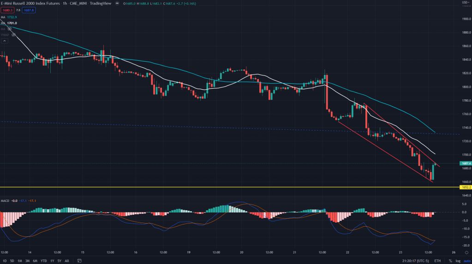This screenshot has width=472, height=264.
Task: Select the YTD time range
Action: click(43, 260)
